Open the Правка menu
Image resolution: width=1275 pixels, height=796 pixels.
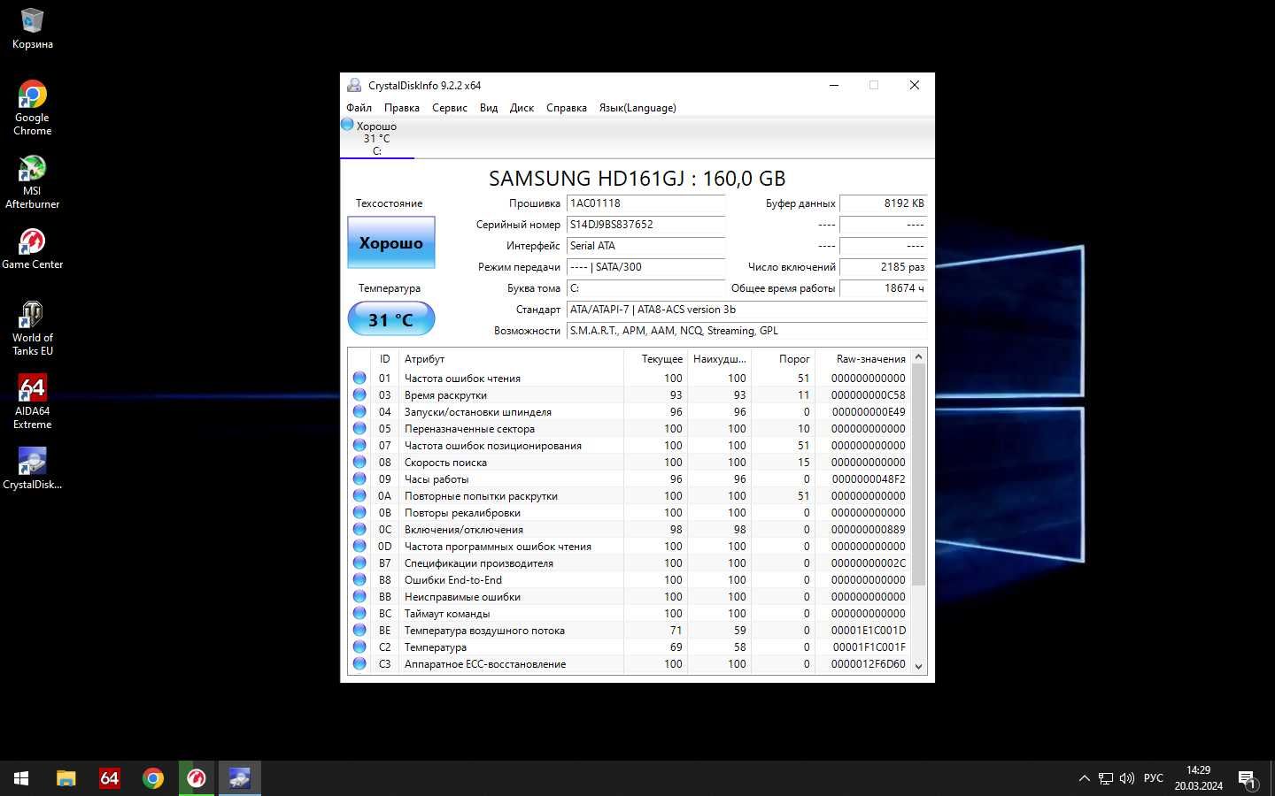click(401, 108)
